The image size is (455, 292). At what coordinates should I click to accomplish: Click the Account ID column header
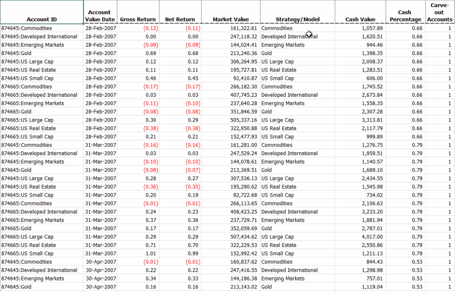tap(42, 19)
